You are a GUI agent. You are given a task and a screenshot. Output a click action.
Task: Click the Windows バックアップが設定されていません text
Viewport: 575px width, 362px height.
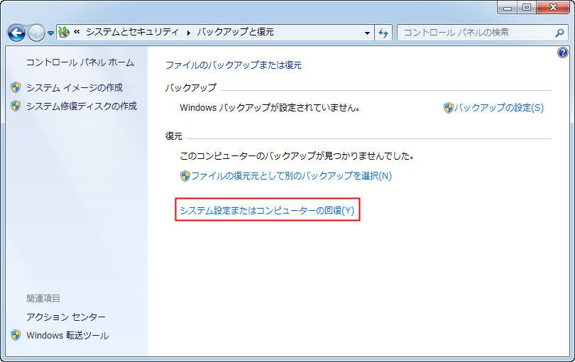(x=270, y=107)
